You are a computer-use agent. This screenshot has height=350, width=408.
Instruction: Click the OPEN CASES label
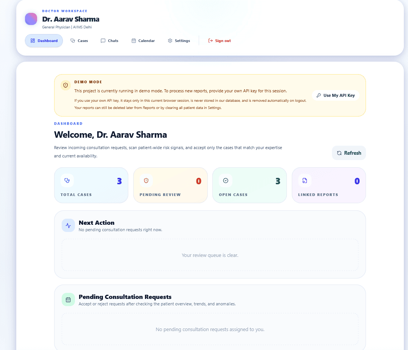click(x=233, y=194)
